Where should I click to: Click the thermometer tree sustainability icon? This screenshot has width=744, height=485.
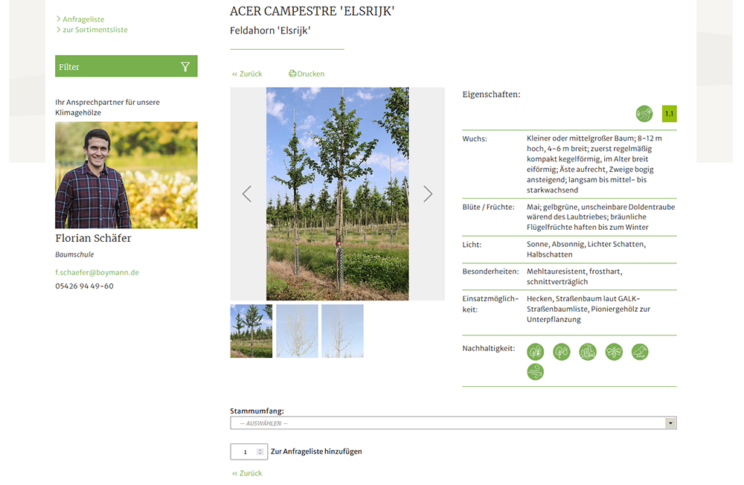click(536, 352)
